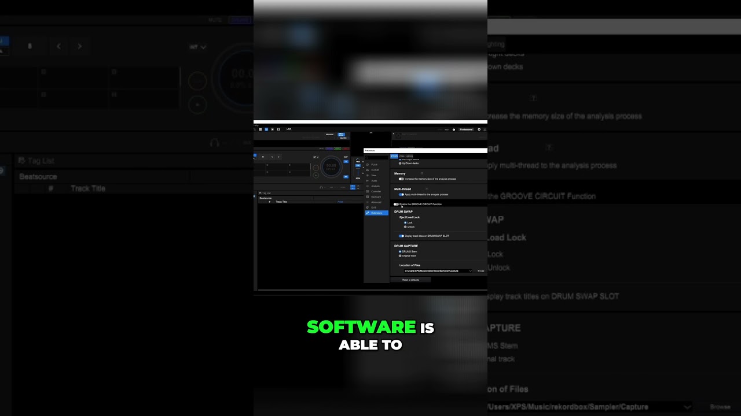The width and height of the screenshot is (741, 416).
Task: Click the KEY SYNC button on deck
Action: (329, 134)
